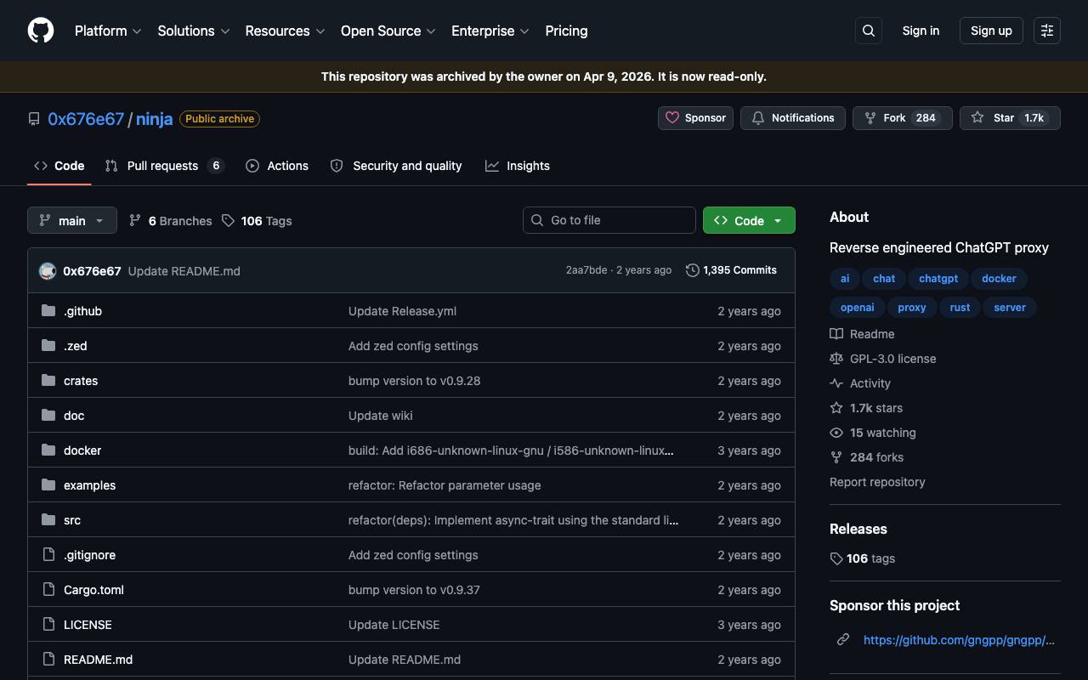Click the fork icon beside 284 forks
This screenshot has height=680, width=1088.
coord(836,457)
